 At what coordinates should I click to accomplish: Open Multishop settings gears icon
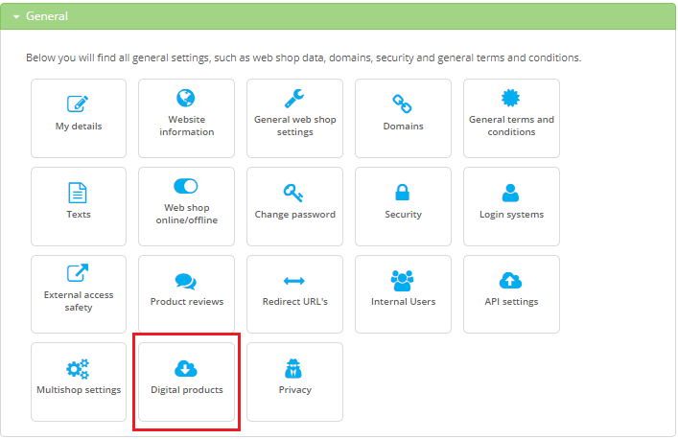tap(78, 369)
